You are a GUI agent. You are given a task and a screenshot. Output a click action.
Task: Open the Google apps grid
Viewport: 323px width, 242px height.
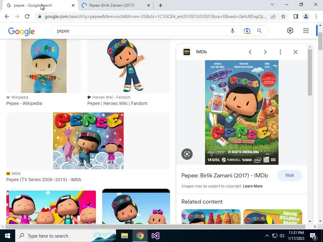pos(306,31)
